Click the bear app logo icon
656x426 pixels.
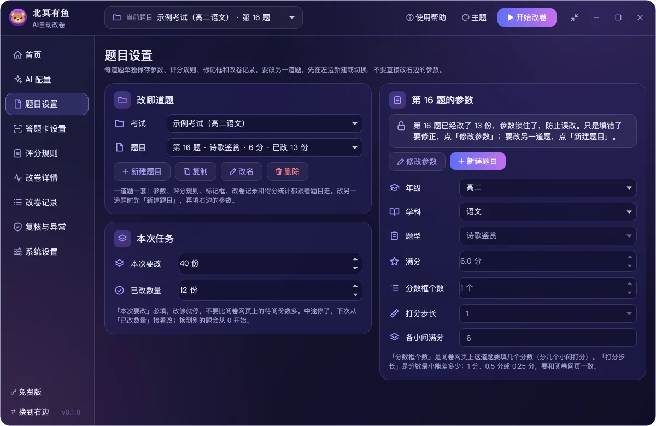[x=18, y=17]
